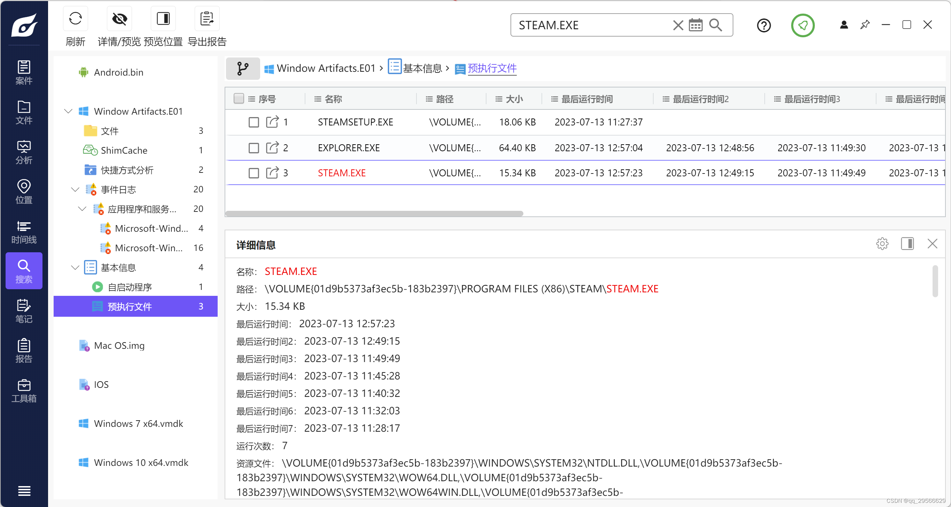Click the branch tree icon beside breadcrumb
This screenshot has height=507, width=951.
[243, 68]
